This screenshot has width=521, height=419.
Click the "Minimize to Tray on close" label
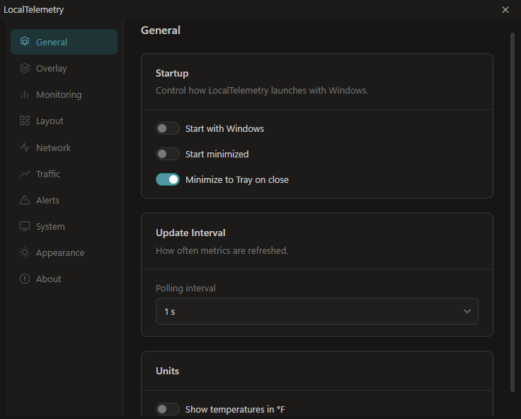[237, 179]
